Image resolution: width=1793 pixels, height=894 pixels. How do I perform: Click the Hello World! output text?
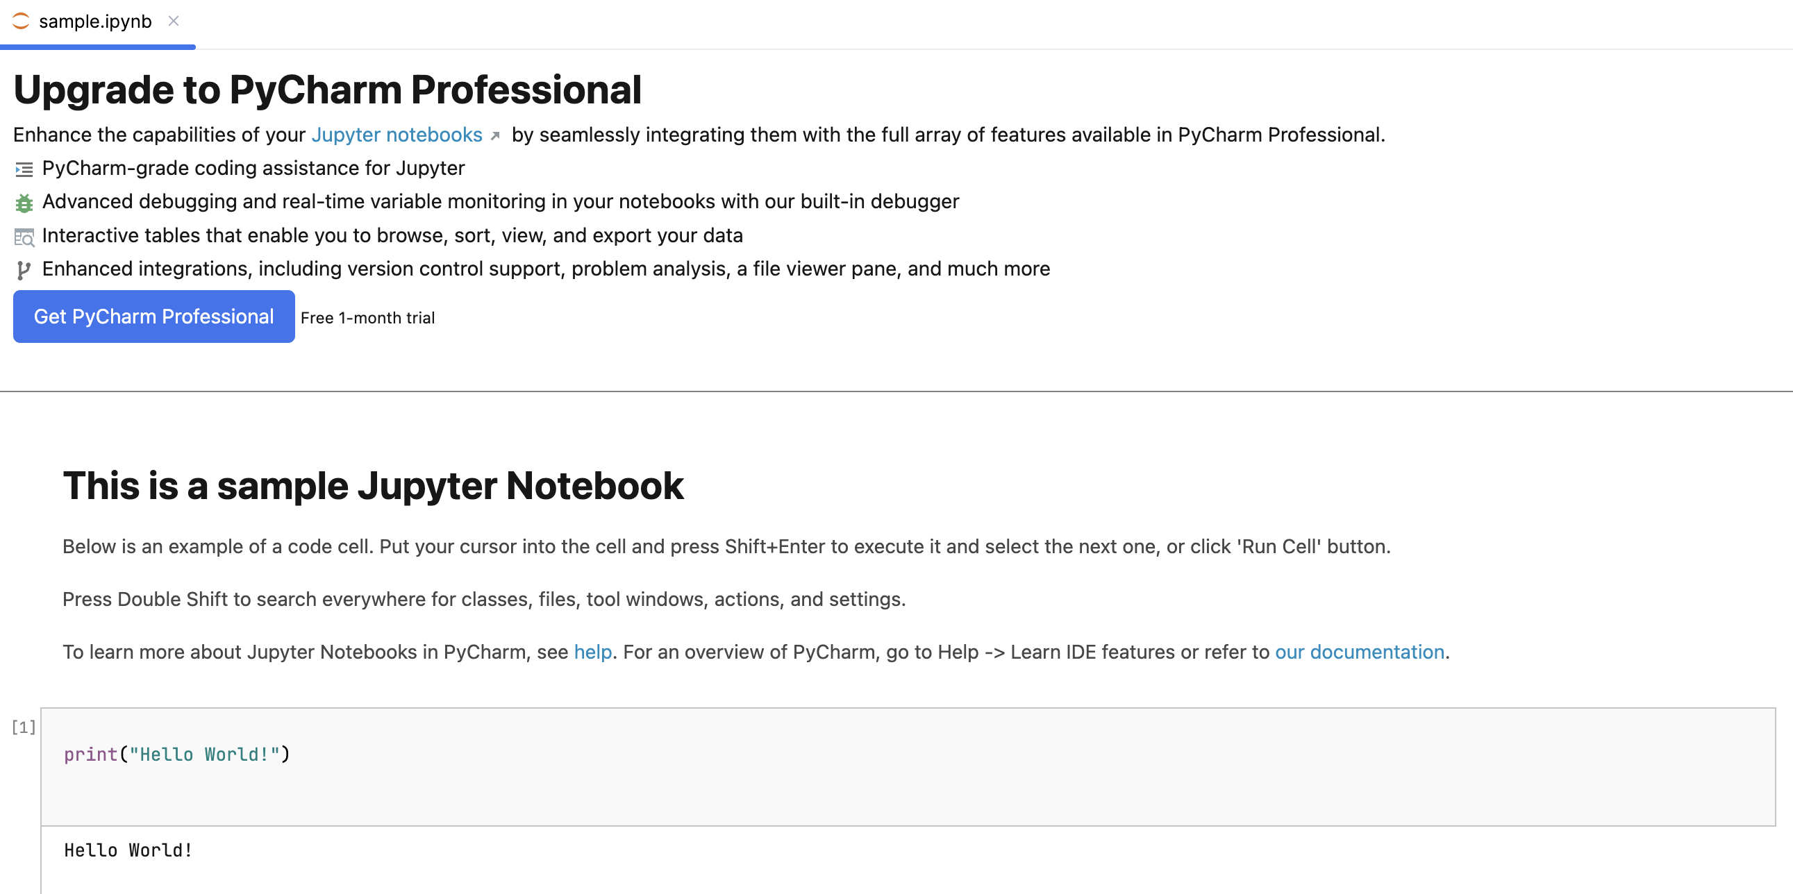point(128,850)
